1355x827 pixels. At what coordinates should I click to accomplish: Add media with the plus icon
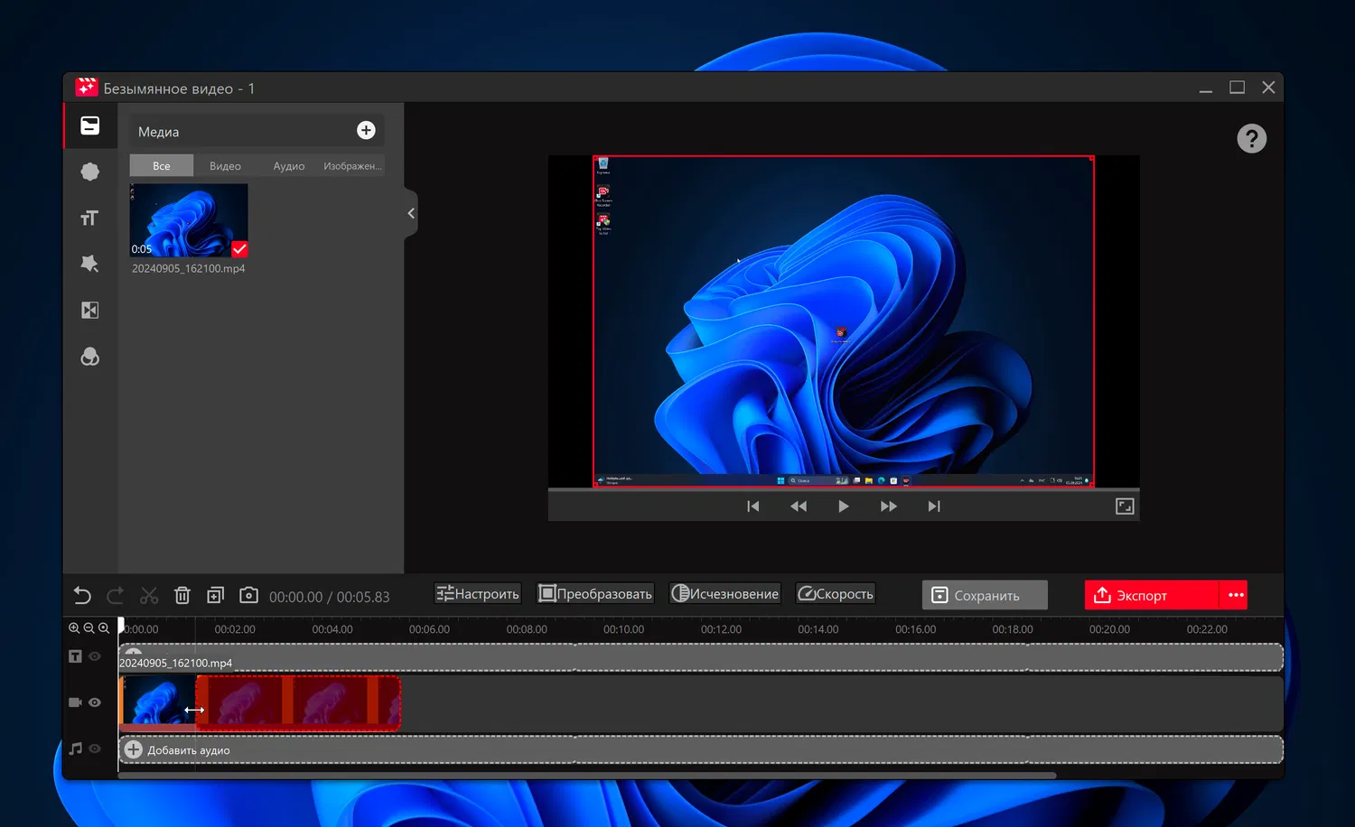[366, 131]
